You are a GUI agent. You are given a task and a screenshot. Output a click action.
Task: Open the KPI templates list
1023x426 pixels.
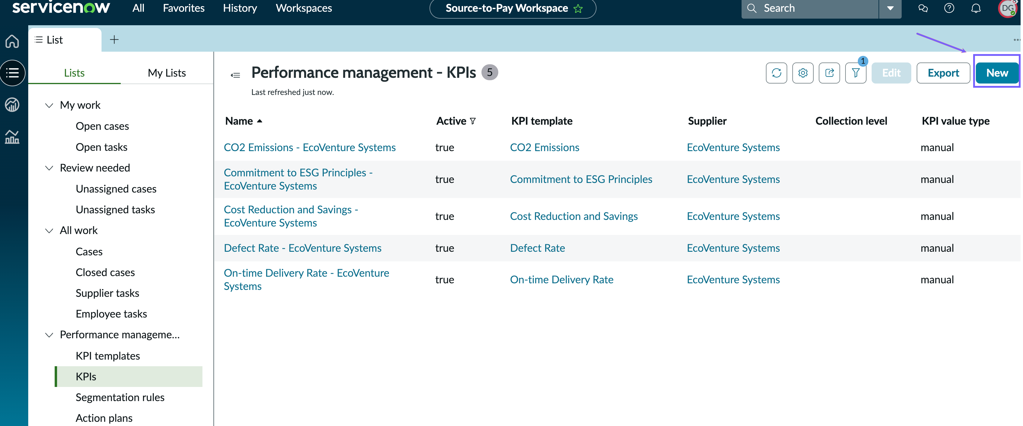coord(108,356)
